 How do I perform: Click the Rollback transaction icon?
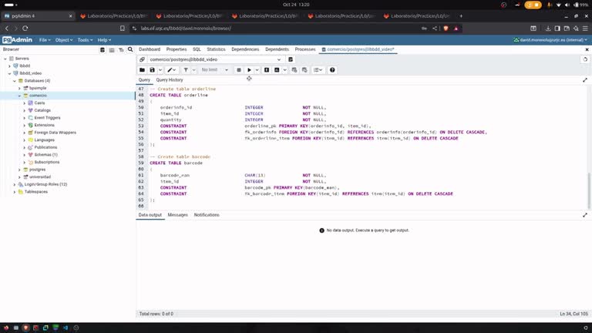coord(304,70)
